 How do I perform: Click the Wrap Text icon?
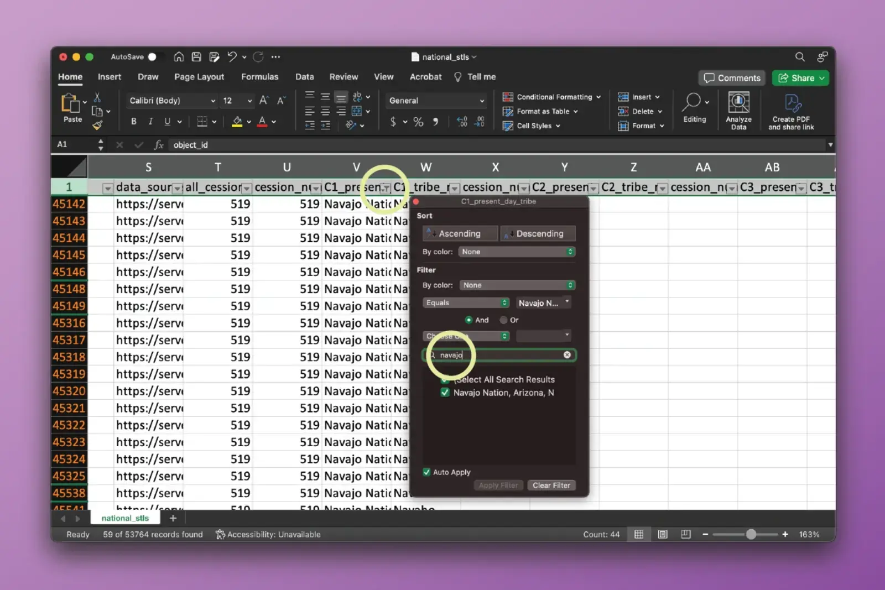pyautogui.click(x=357, y=96)
